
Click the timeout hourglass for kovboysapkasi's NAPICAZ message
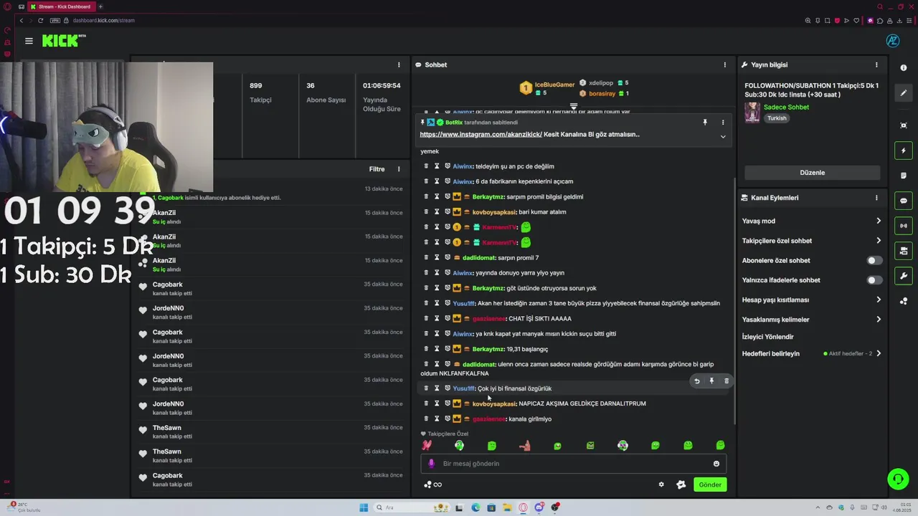tap(436, 403)
